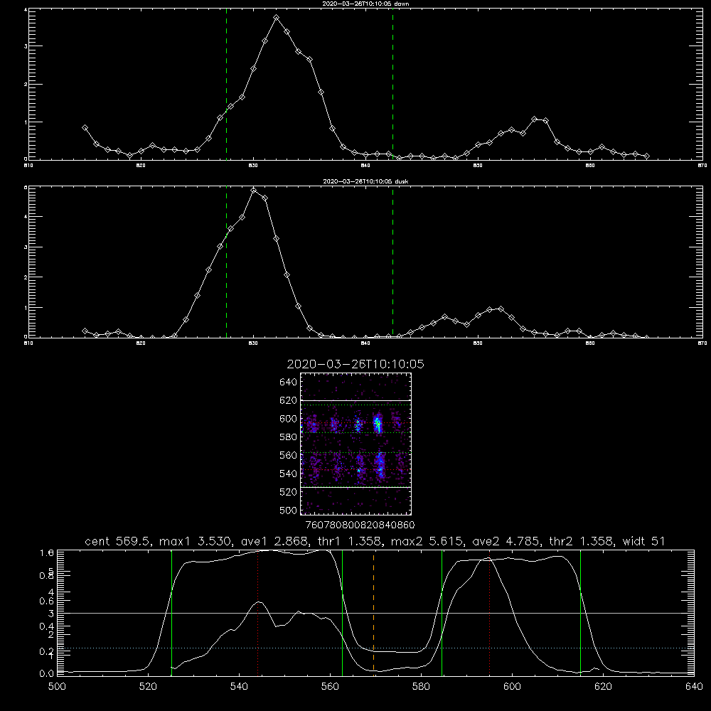Click the 640 label on the profile plot x-axis

point(694,687)
